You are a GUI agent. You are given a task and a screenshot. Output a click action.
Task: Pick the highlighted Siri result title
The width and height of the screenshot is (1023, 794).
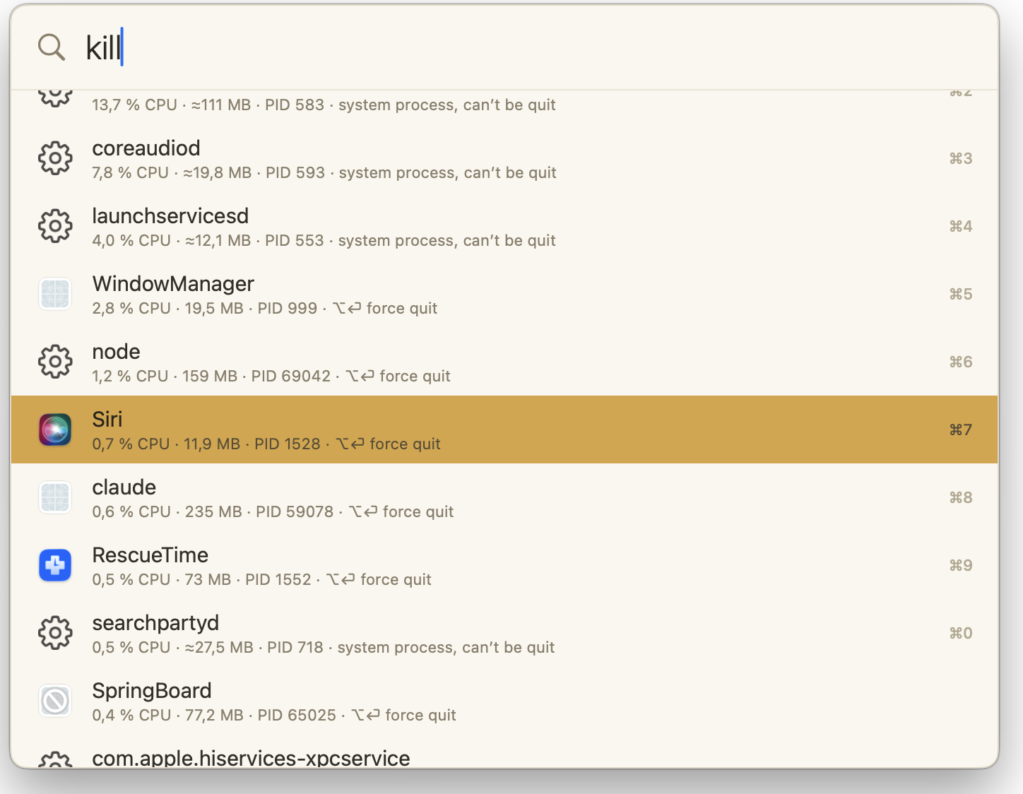[x=107, y=420]
